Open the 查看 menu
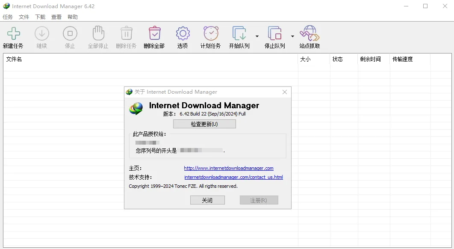 (x=56, y=17)
